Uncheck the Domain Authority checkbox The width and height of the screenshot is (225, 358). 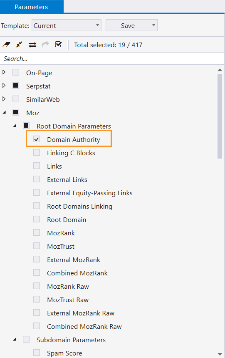tap(37, 139)
